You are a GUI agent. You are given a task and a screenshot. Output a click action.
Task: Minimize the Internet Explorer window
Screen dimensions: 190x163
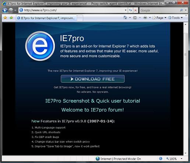click(168, 2)
